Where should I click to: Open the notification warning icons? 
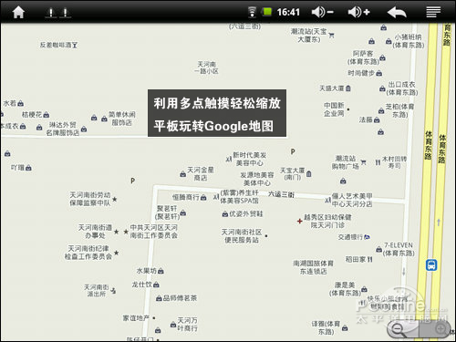[58, 13]
